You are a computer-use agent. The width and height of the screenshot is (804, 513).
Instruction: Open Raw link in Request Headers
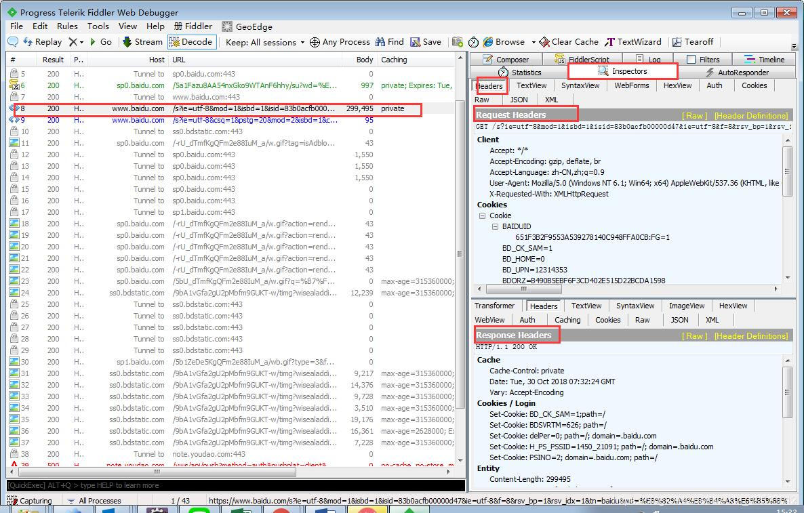(x=694, y=116)
